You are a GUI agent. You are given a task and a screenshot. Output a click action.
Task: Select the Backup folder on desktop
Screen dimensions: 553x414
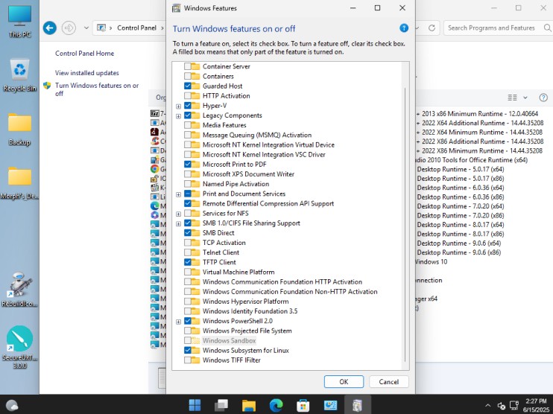click(19, 130)
